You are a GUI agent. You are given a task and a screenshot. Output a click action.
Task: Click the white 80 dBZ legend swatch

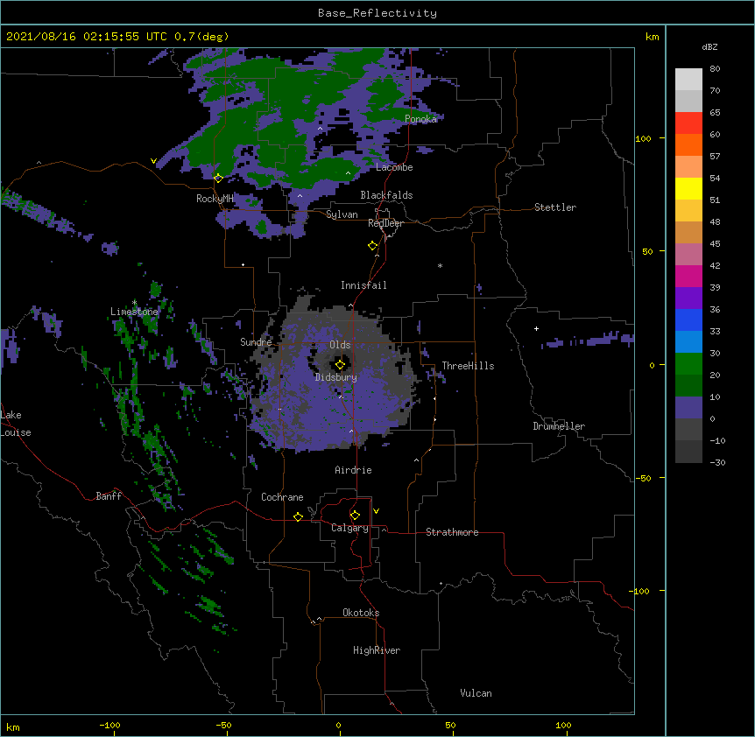pyautogui.click(x=688, y=80)
